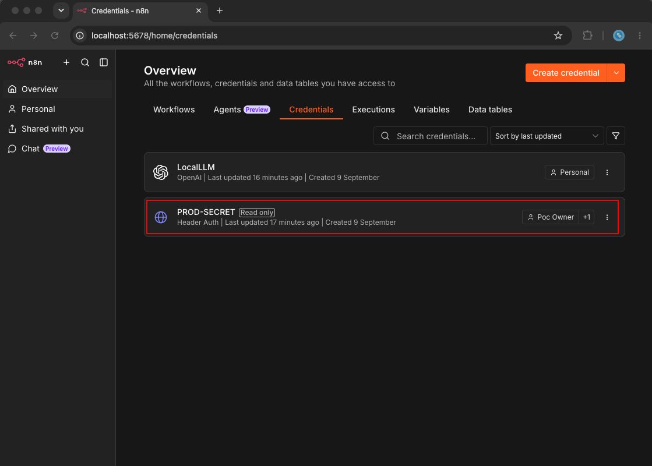Click the Create credential button

point(566,73)
